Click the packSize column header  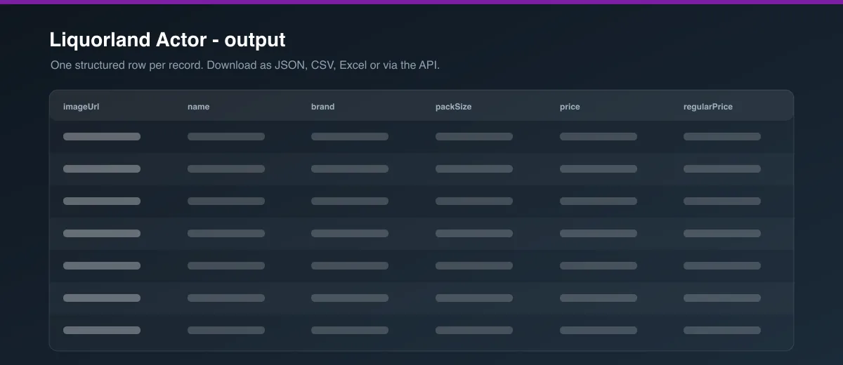click(454, 107)
